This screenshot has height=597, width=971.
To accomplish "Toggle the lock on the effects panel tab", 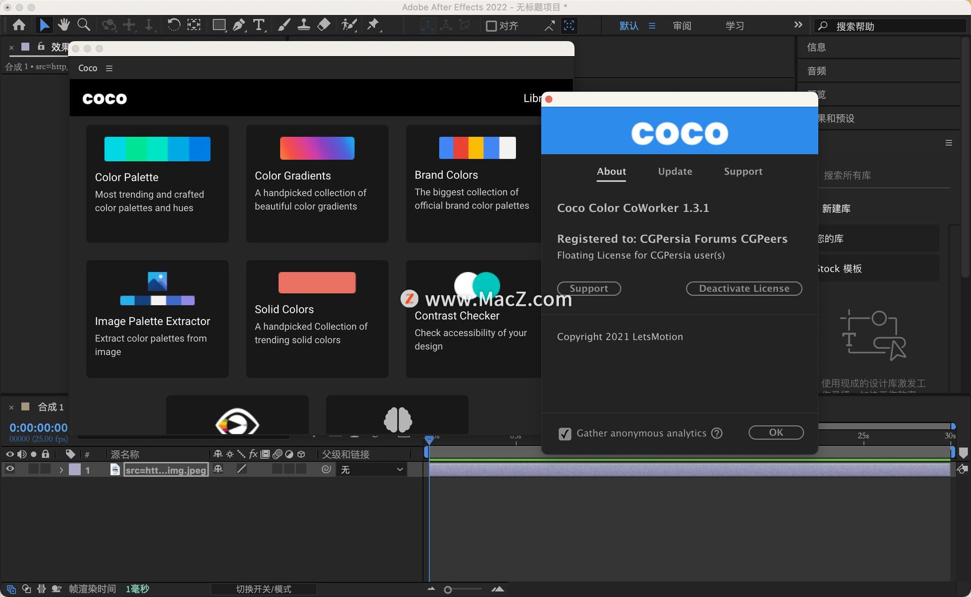I will coord(41,47).
